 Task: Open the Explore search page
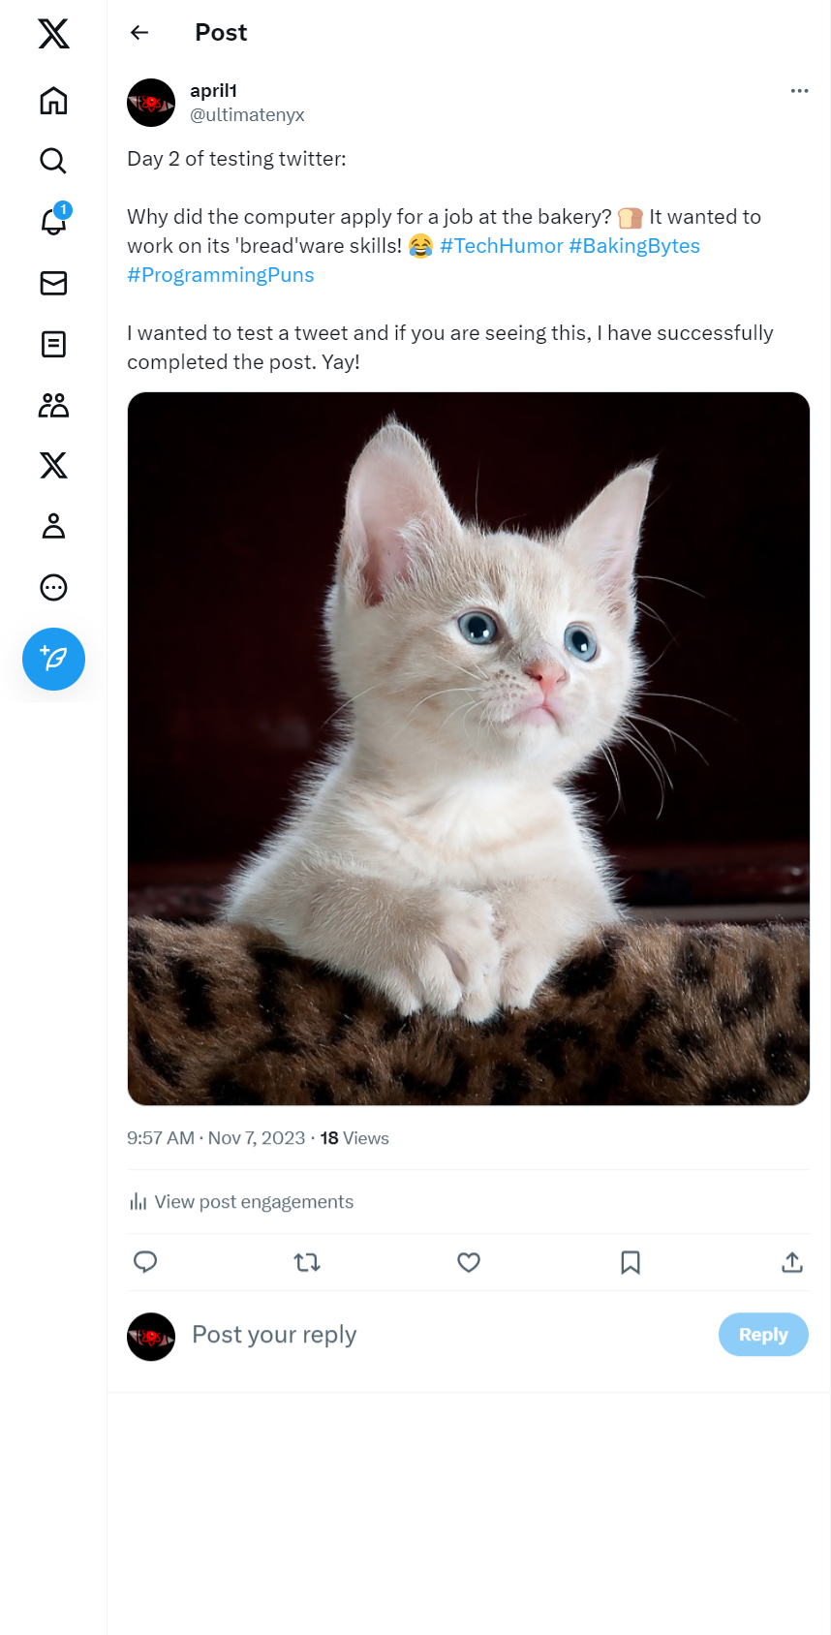point(53,161)
